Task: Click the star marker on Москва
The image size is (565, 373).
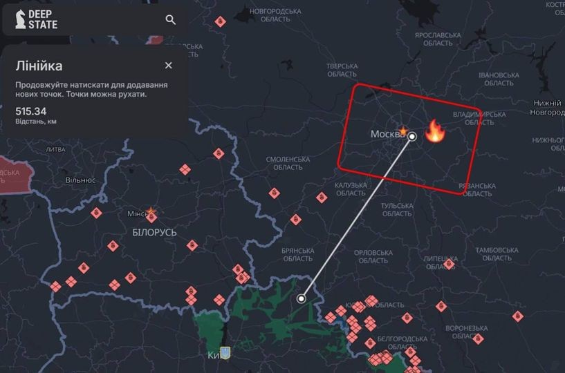Action: tap(403, 131)
